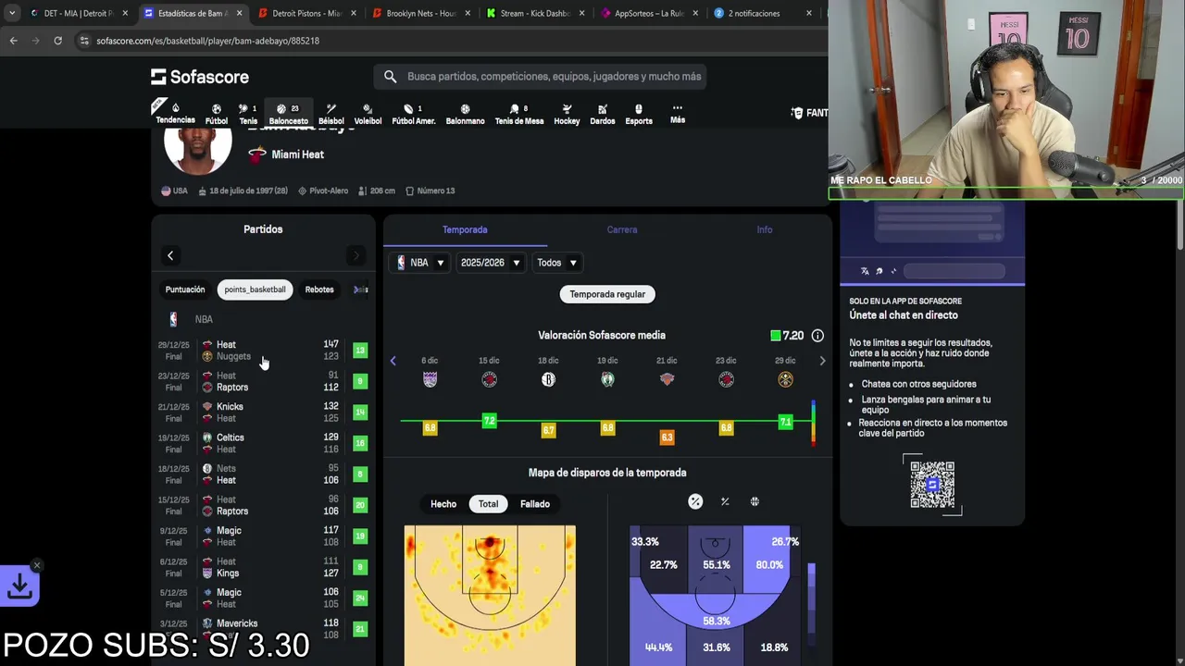The image size is (1185, 666).
Task: Open the Hockey sport category
Action: pos(567,114)
